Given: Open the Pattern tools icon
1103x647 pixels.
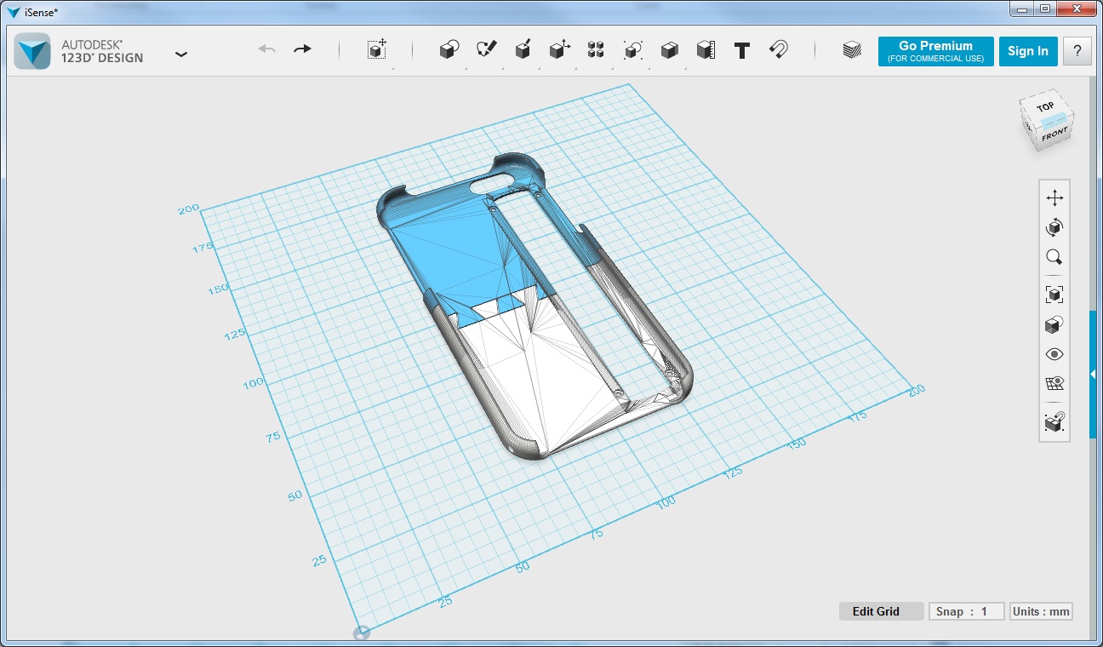Looking at the screenshot, I should (x=596, y=49).
